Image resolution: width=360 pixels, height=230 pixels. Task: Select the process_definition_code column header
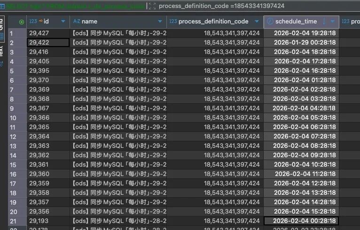tap(215, 22)
